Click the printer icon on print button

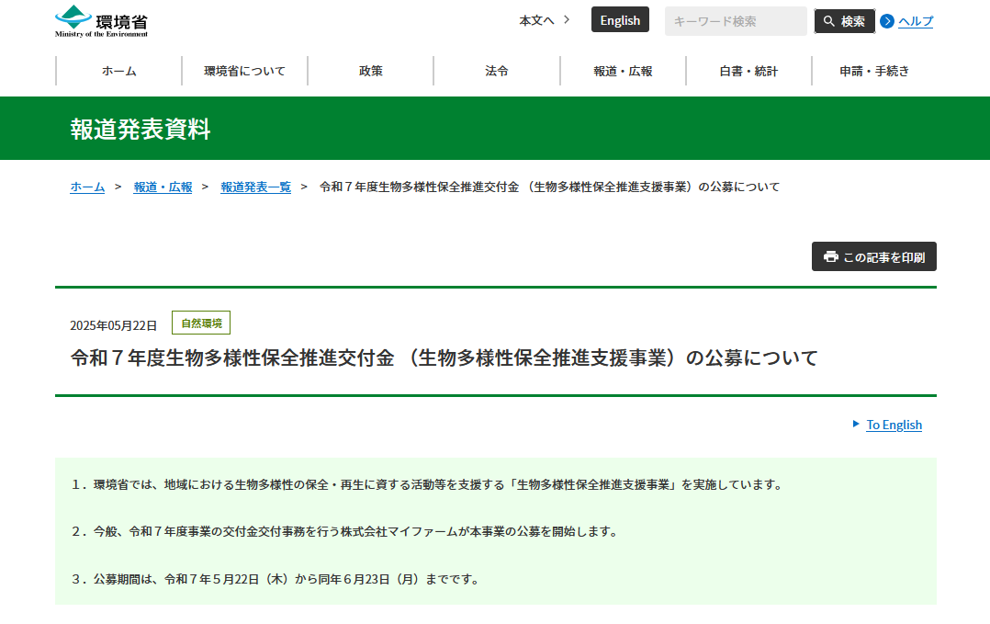(x=831, y=256)
